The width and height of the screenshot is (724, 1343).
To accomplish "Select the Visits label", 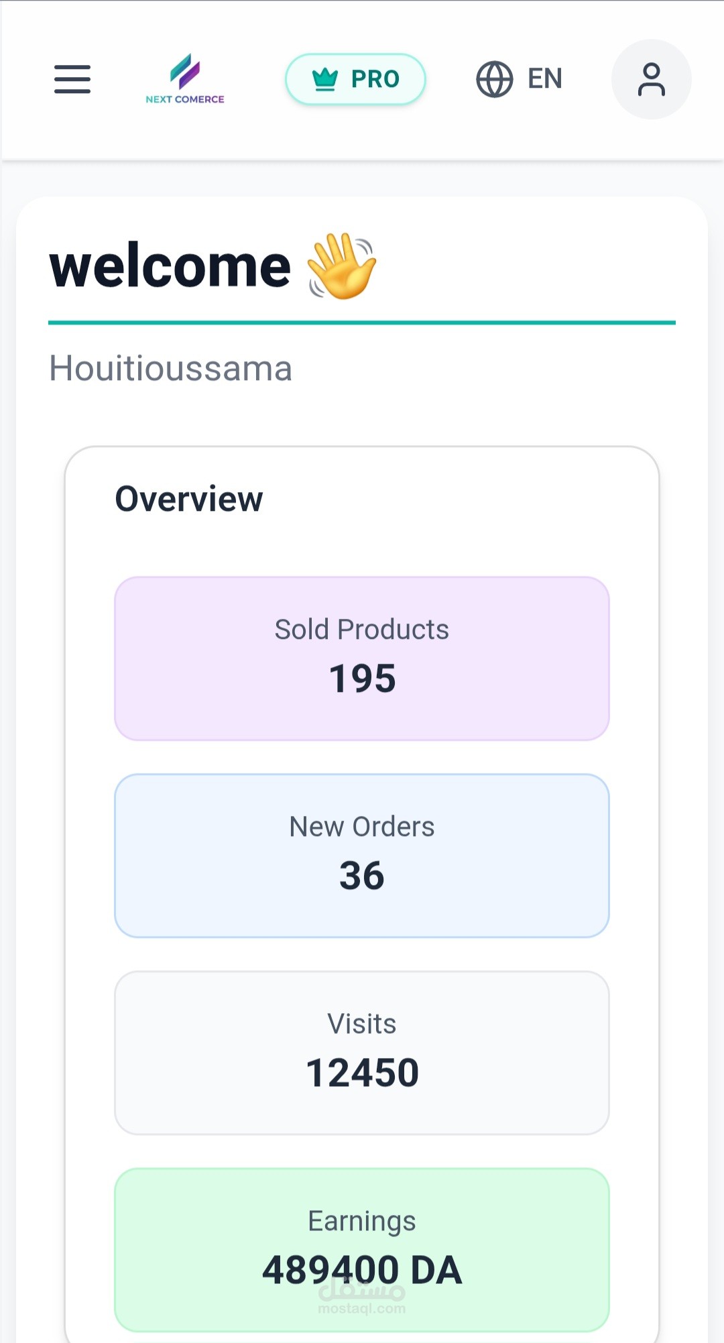I will click(x=362, y=1024).
